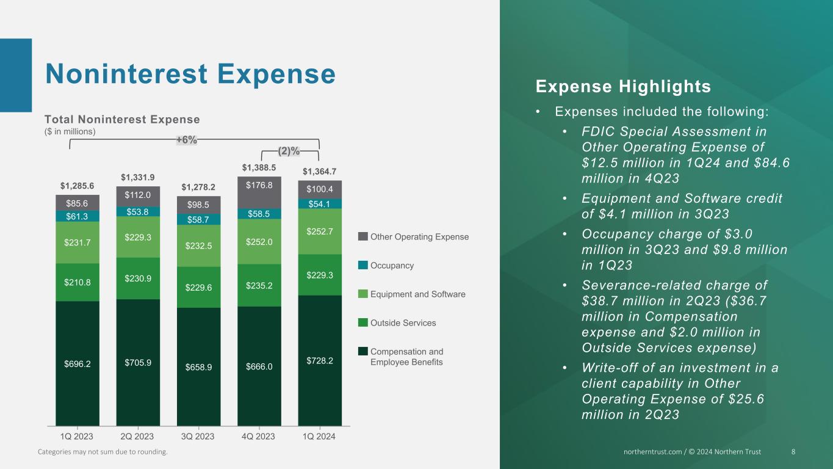Image resolution: width=833 pixels, height=469 pixels.
Task: Select the $229.3 equipment segment in 2Q 2023
Action: click(138, 237)
